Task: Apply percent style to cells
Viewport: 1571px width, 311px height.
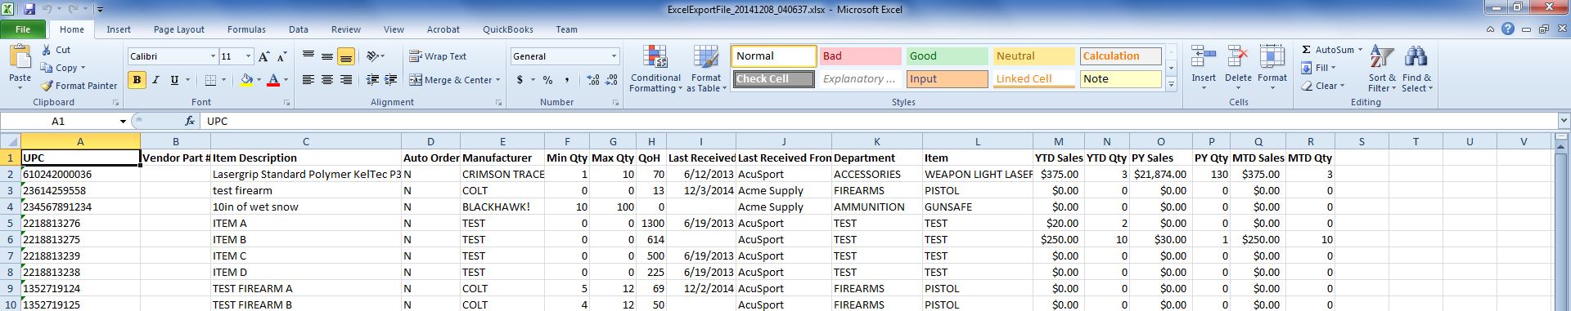Action: pyautogui.click(x=547, y=80)
